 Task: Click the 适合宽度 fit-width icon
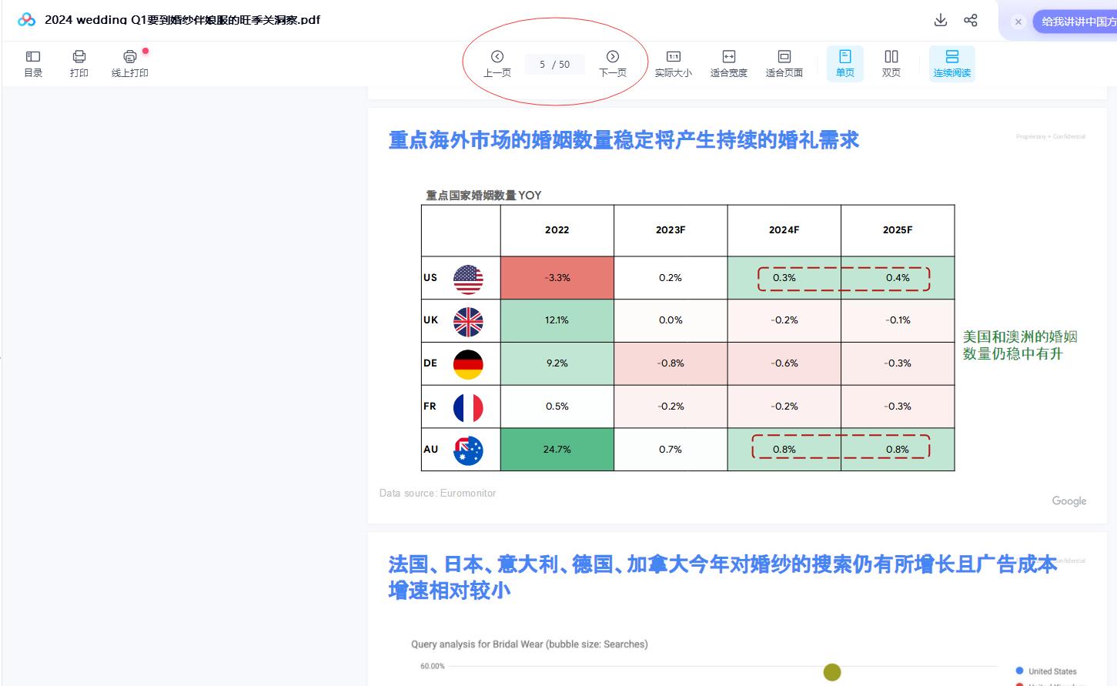click(x=728, y=63)
